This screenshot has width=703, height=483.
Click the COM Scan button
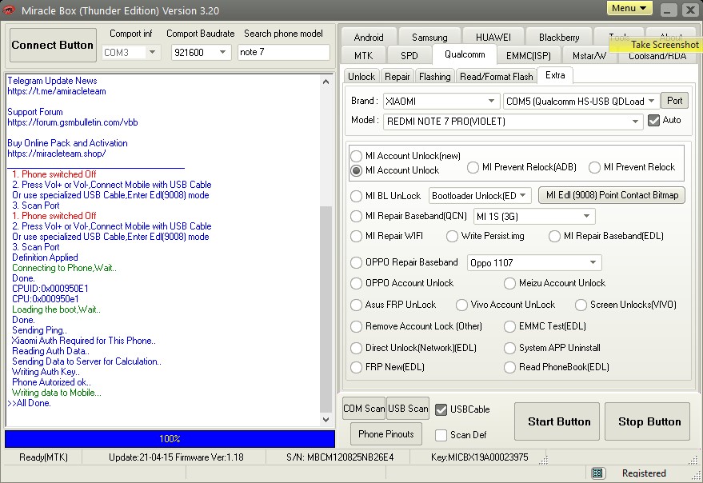pos(364,409)
